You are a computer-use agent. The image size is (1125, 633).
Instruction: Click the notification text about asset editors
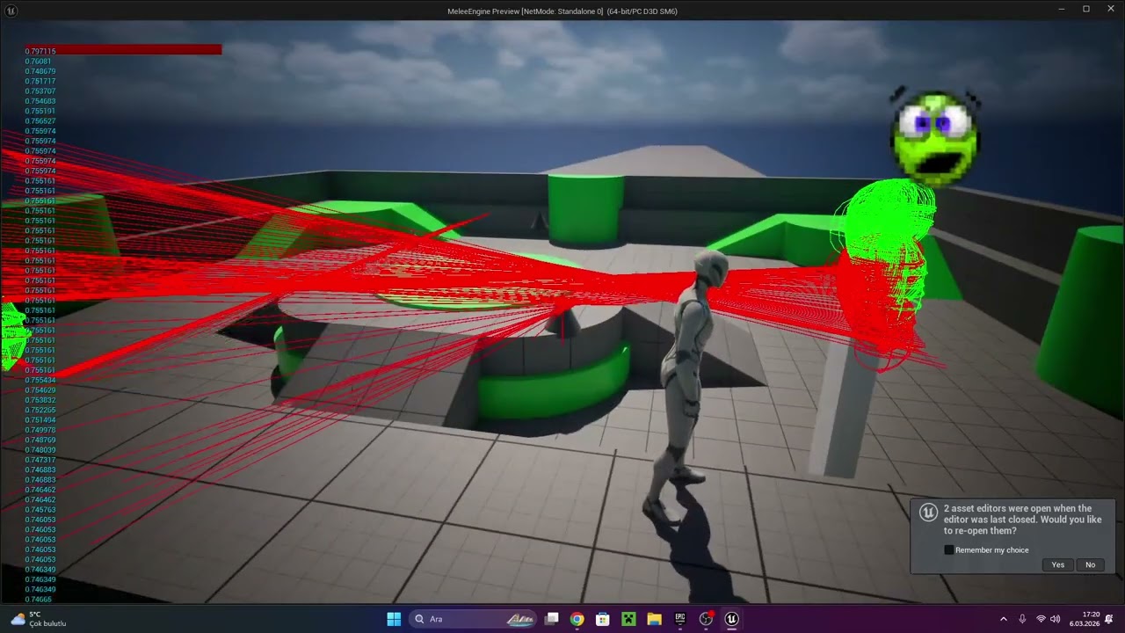click(x=1022, y=520)
